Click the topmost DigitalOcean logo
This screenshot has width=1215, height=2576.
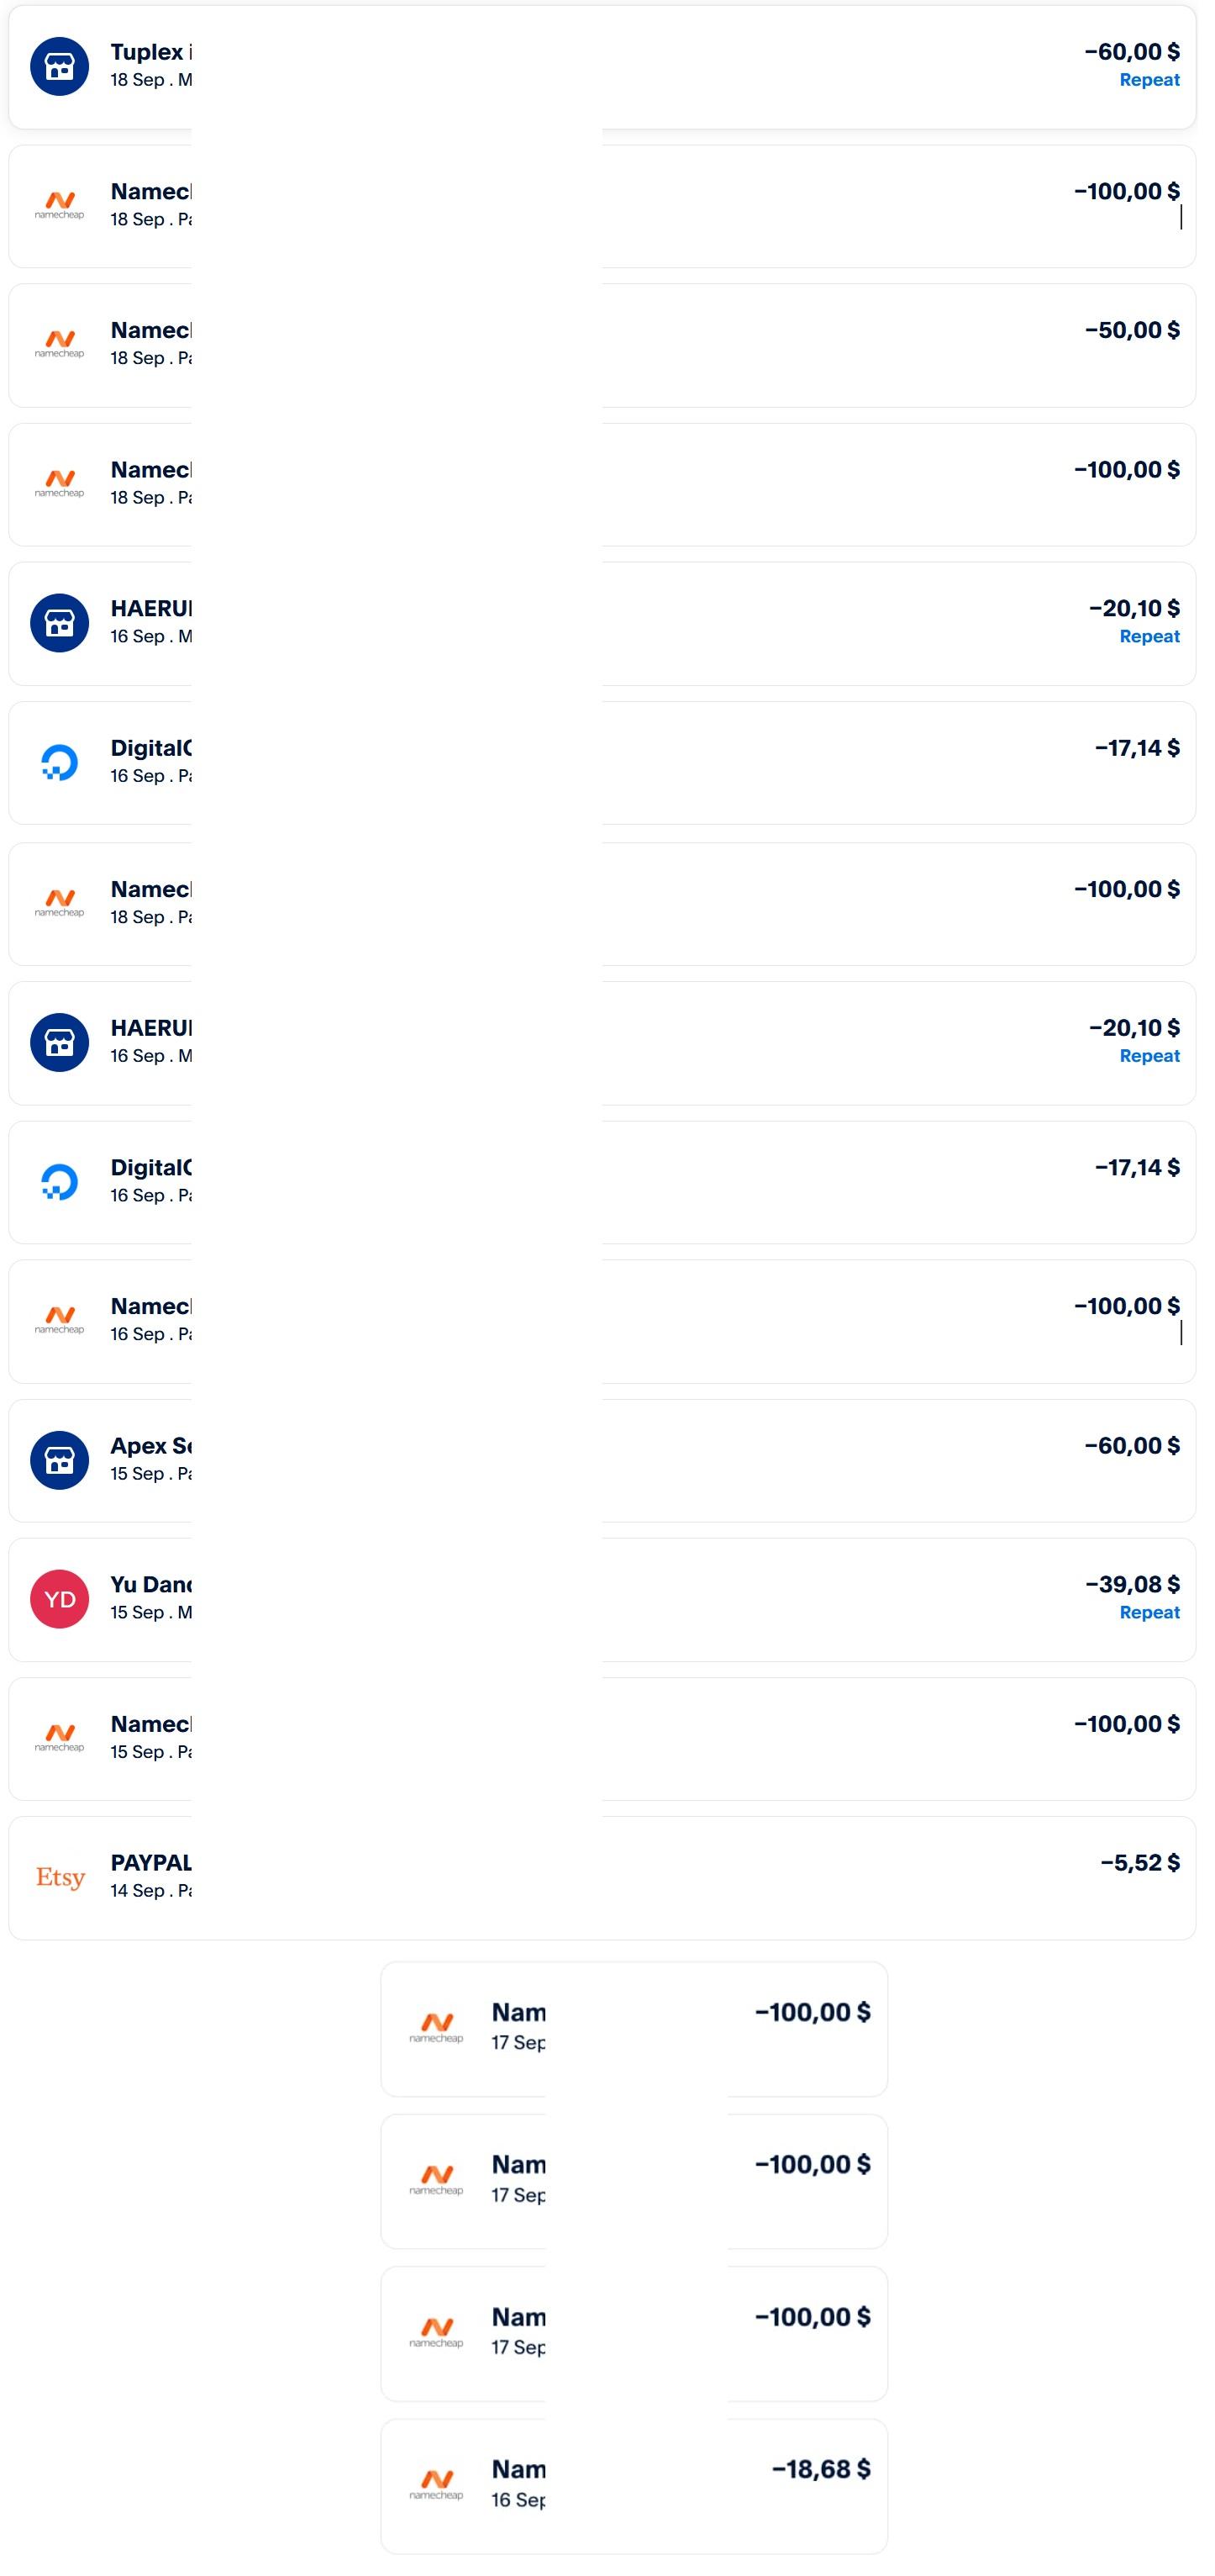point(60,762)
